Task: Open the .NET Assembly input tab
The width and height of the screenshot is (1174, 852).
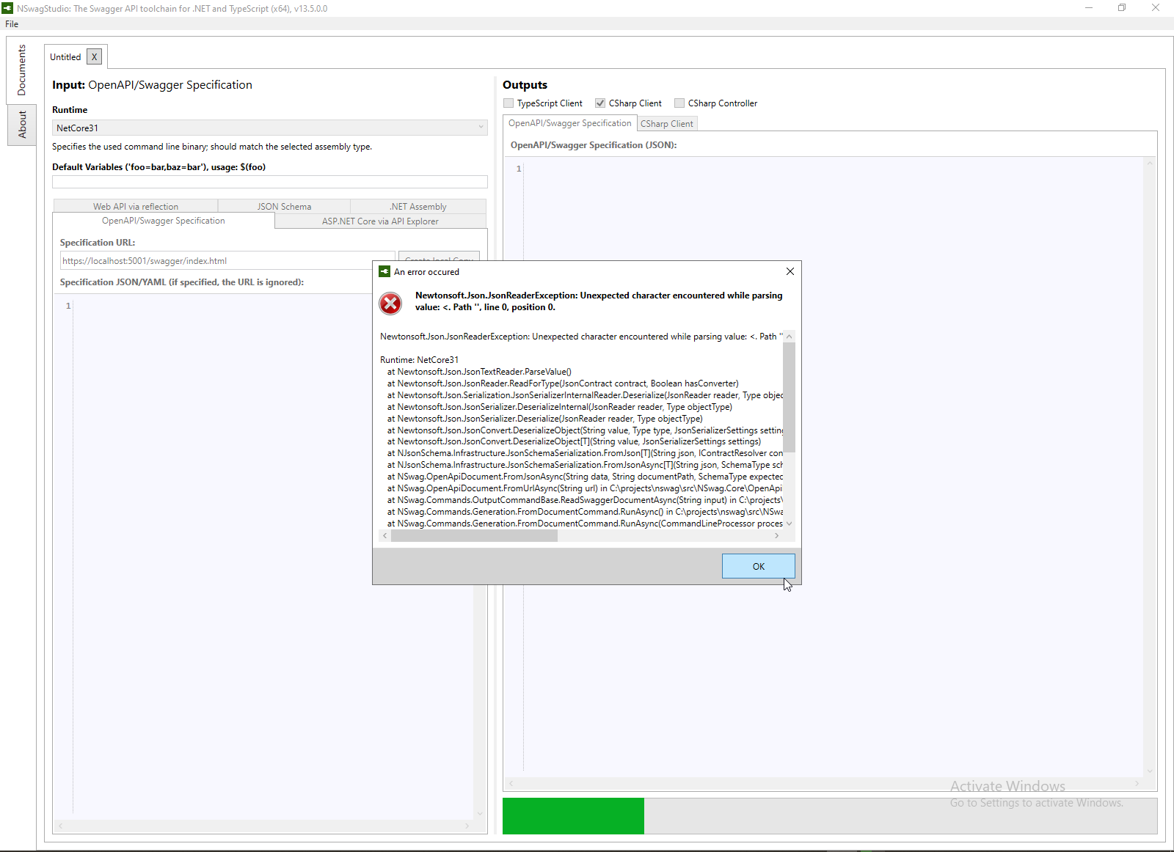Action: (418, 207)
